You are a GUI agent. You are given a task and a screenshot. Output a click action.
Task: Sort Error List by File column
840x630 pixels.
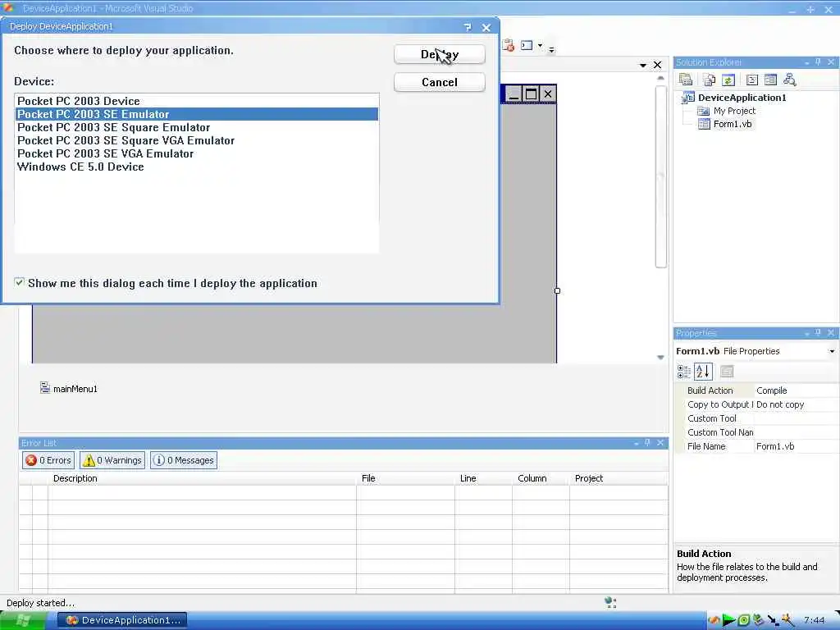click(405, 478)
